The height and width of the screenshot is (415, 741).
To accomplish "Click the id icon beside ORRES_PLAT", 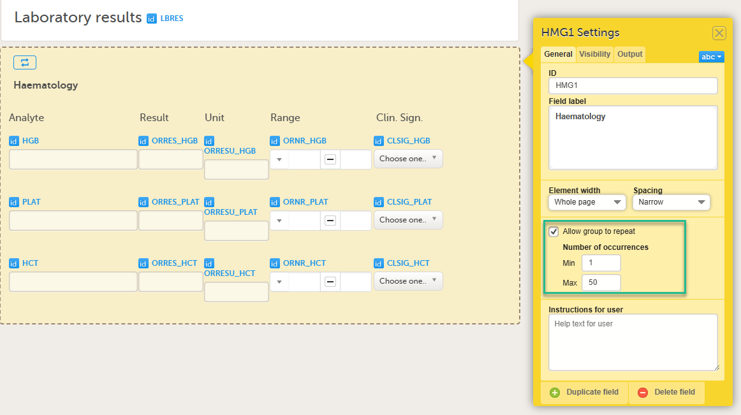I will pos(143,202).
